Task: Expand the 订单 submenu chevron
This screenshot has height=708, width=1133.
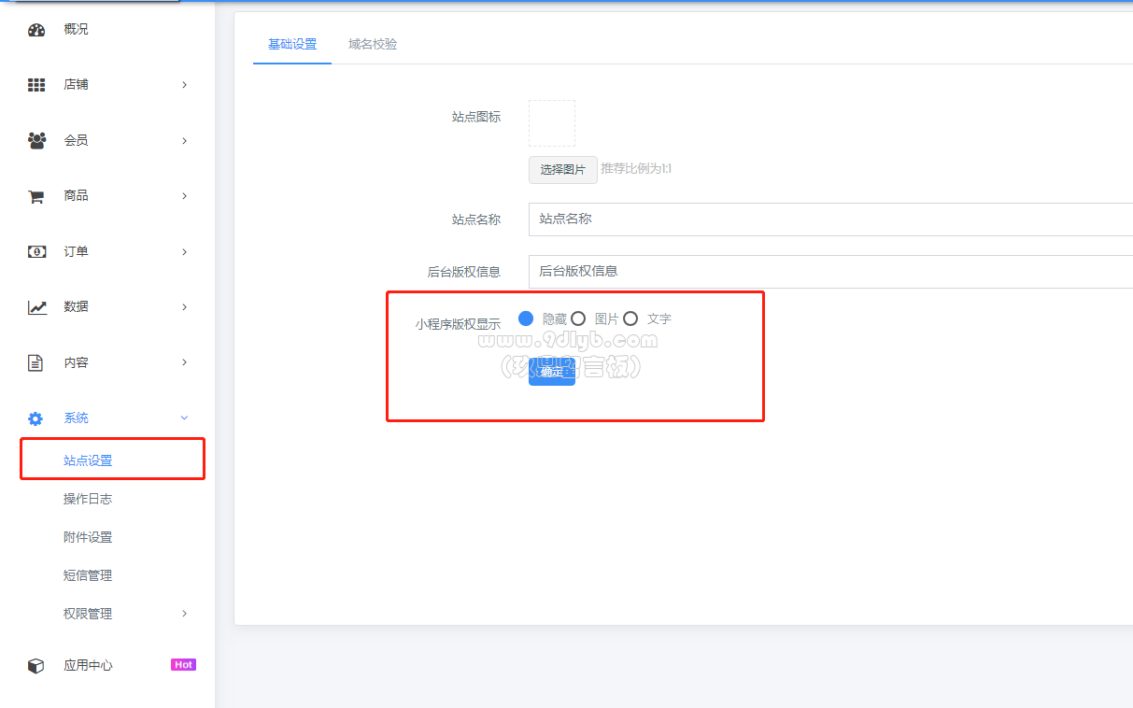Action: click(x=184, y=252)
